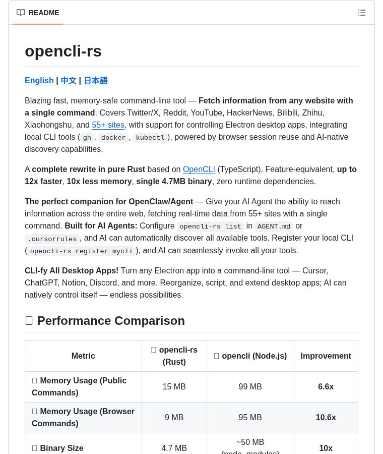This screenshot has width=383, height=454.
Task: Click the emoji icon beside Memory Usage (Public Commands)
Action: point(35,381)
